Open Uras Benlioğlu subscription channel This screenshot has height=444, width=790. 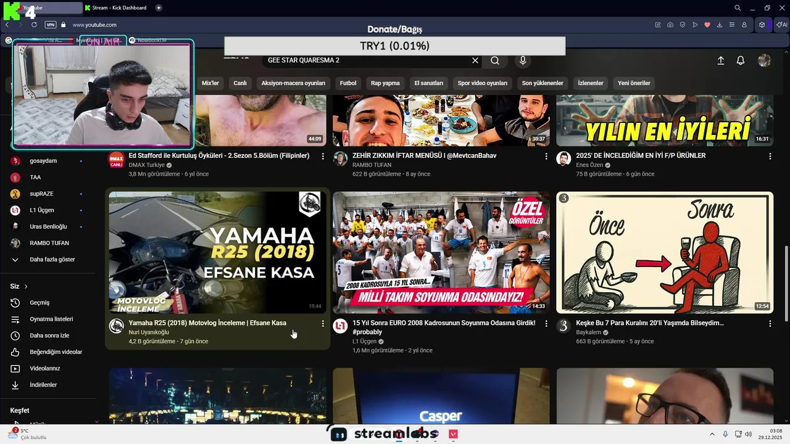tap(48, 226)
